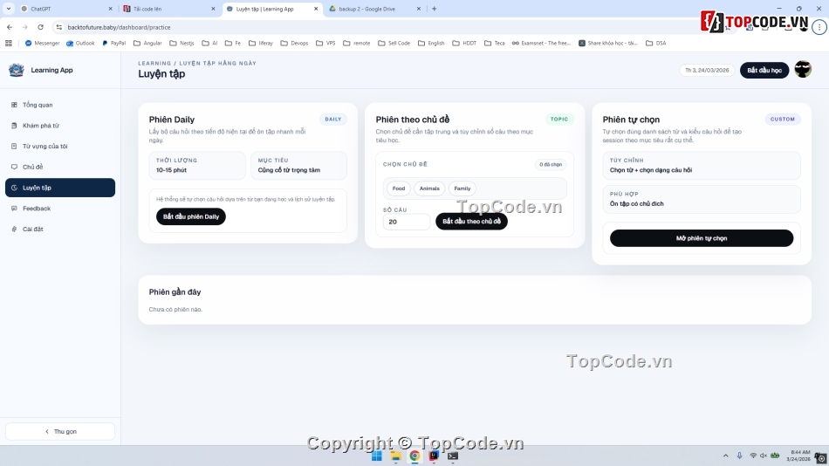Screen dimensions: 829x466
Task: Click the DAILY badge
Action: (333, 119)
